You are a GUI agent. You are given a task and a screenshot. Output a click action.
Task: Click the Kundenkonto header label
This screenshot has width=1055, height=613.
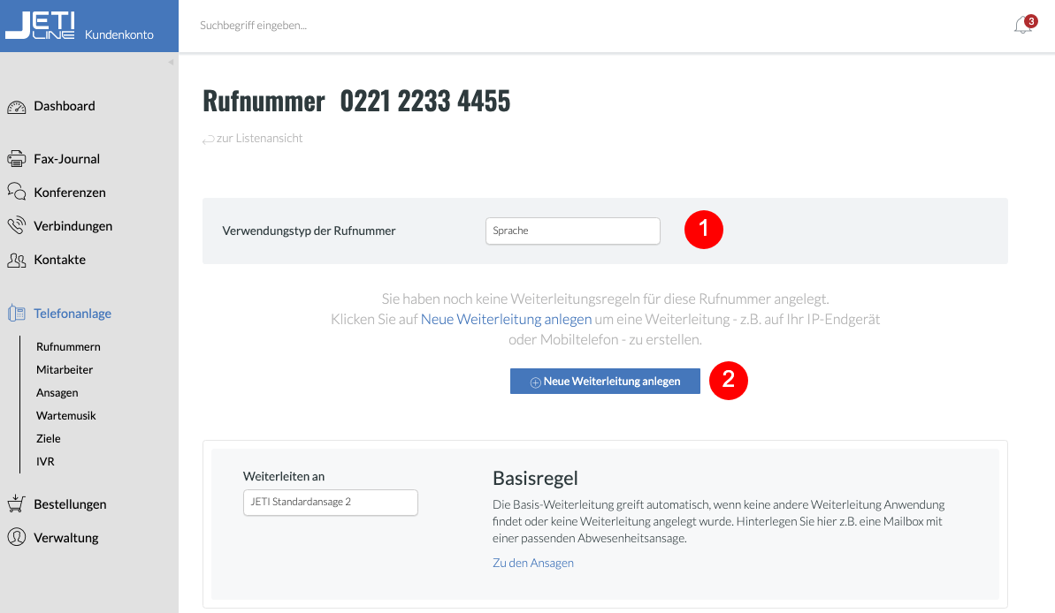pos(119,35)
